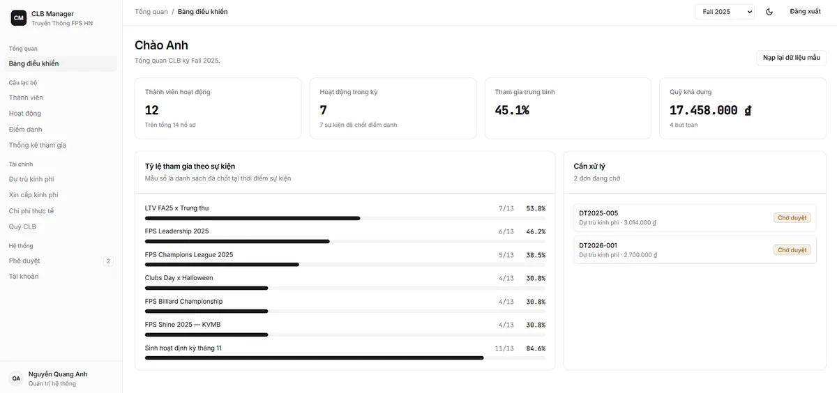Select Điểm danh in sidebar
This screenshot has width=837, height=393.
point(61,130)
